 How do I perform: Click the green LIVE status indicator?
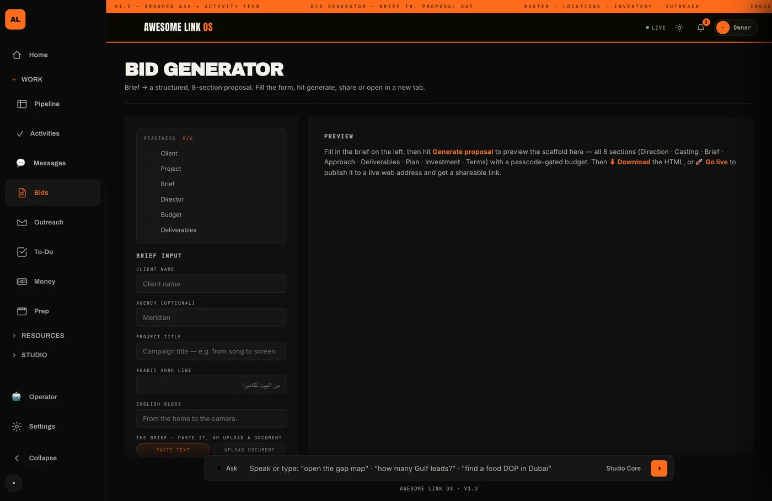656,28
